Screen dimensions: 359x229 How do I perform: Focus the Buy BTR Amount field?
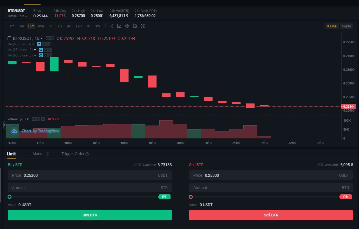click(x=90, y=188)
